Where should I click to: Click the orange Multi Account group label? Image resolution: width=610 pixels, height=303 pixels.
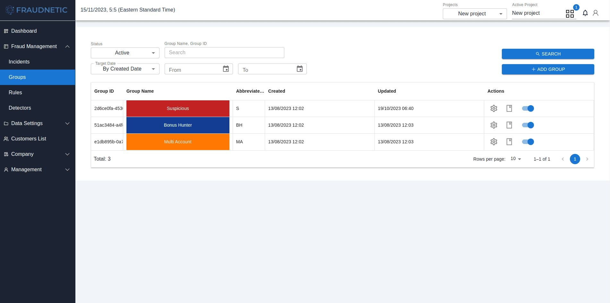[x=178, y=142]
